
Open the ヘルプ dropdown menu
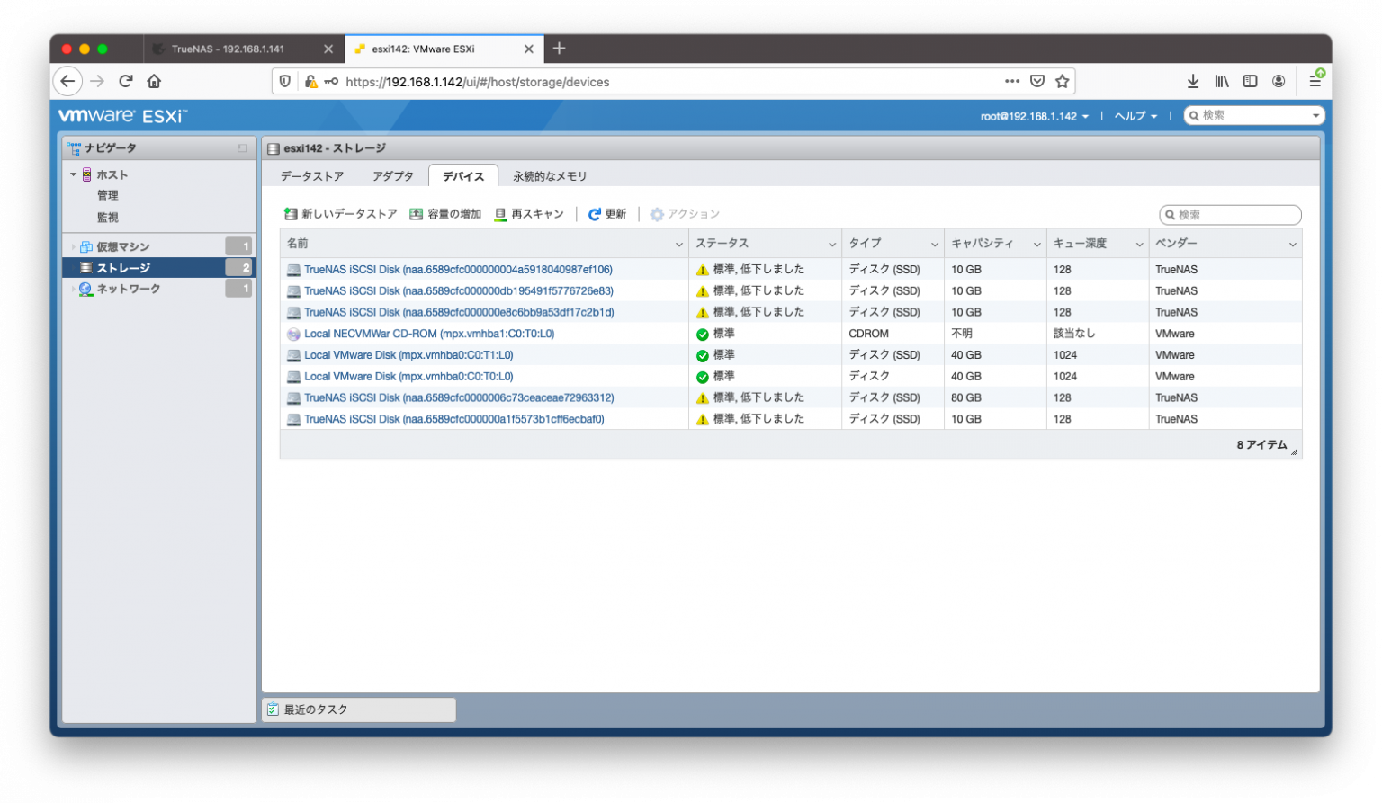pos(1135,115)
